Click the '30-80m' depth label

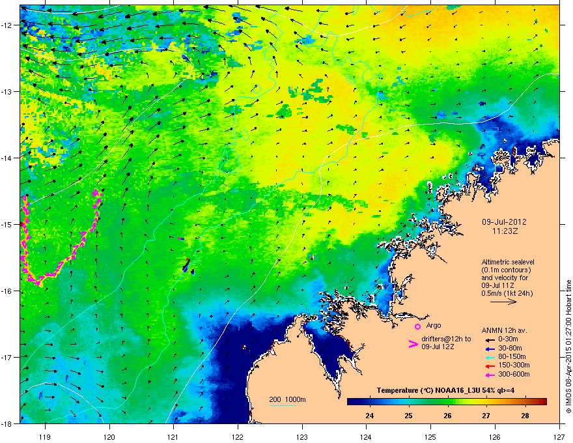[x=510, y=349]
